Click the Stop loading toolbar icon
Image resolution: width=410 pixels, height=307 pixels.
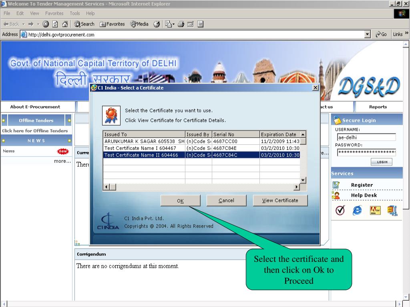(x=46, y=24)
